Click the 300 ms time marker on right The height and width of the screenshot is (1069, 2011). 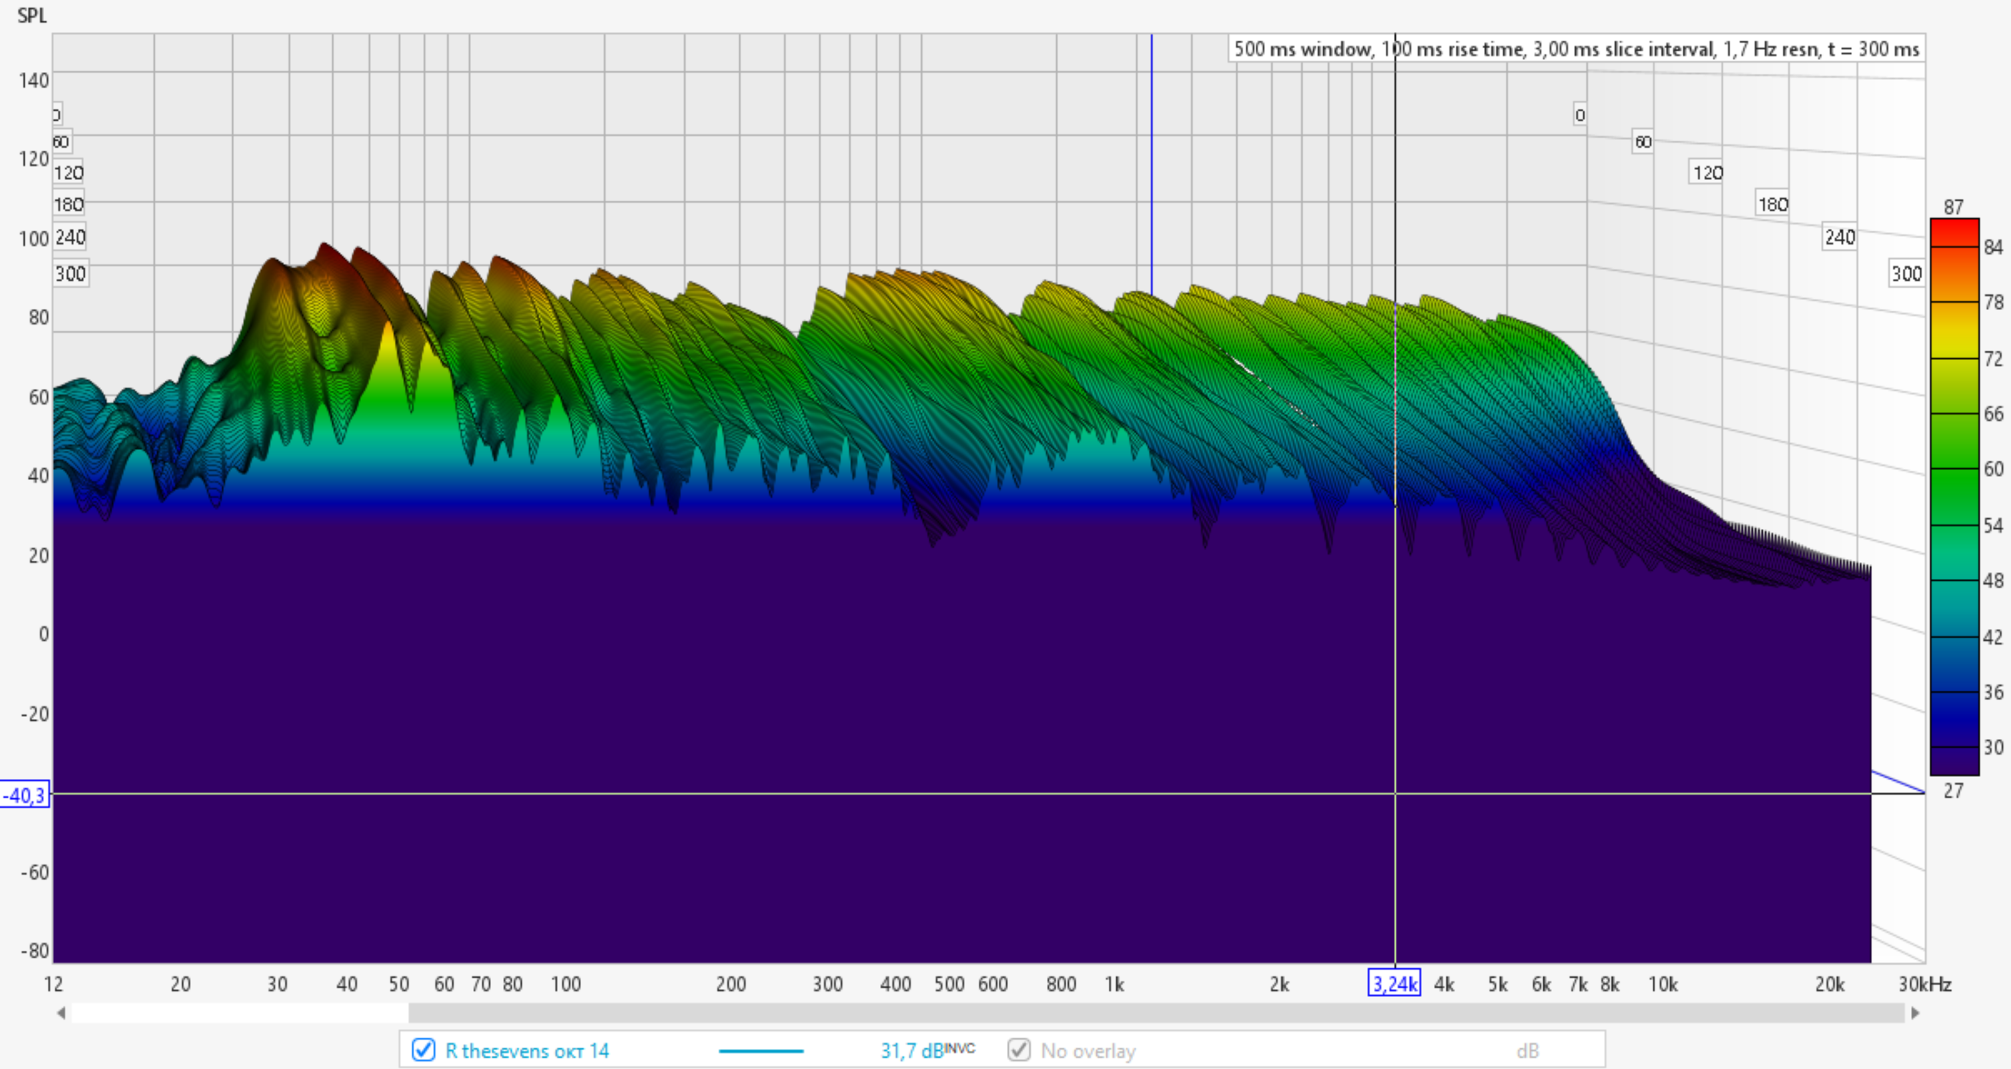pos(1906,274)
